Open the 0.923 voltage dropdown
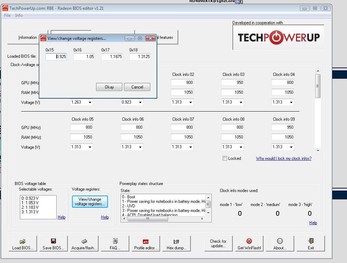Screen dimensions: 347x263 (140, 102)
